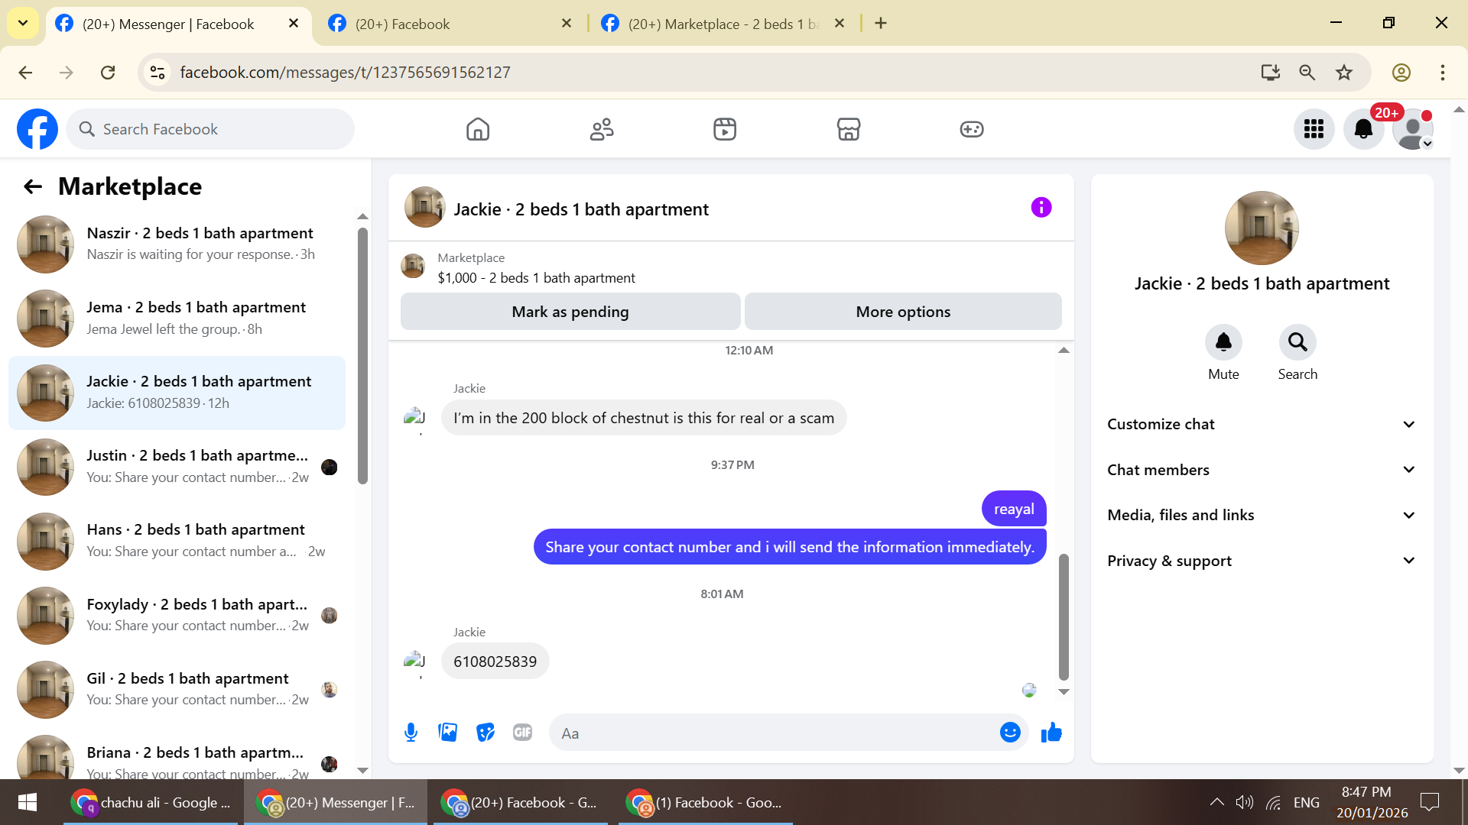This screenshot has height=825, width=1468.
Task: Click the browser address bar URL
Action: pos(345,73)
